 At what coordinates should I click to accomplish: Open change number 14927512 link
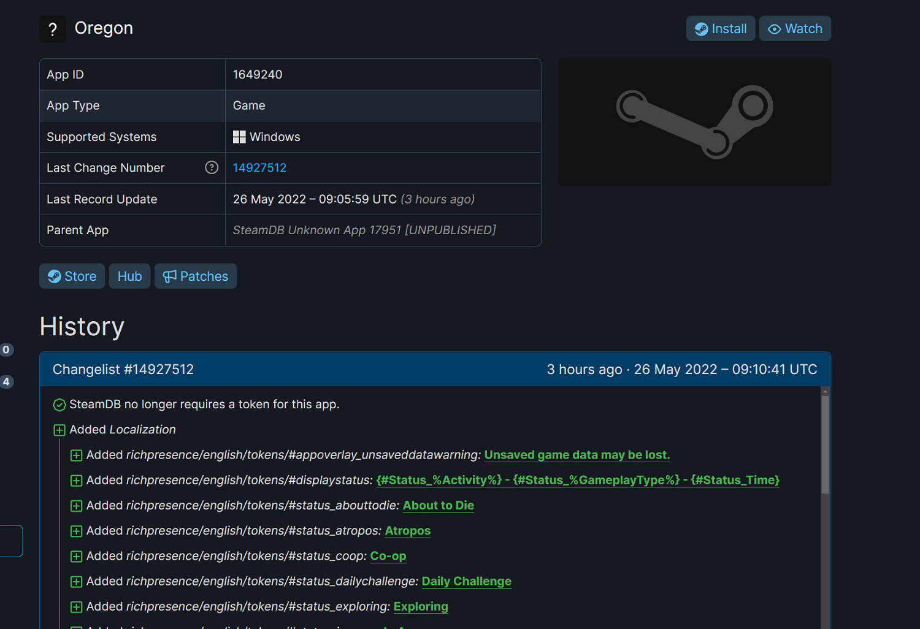point(259,168)
